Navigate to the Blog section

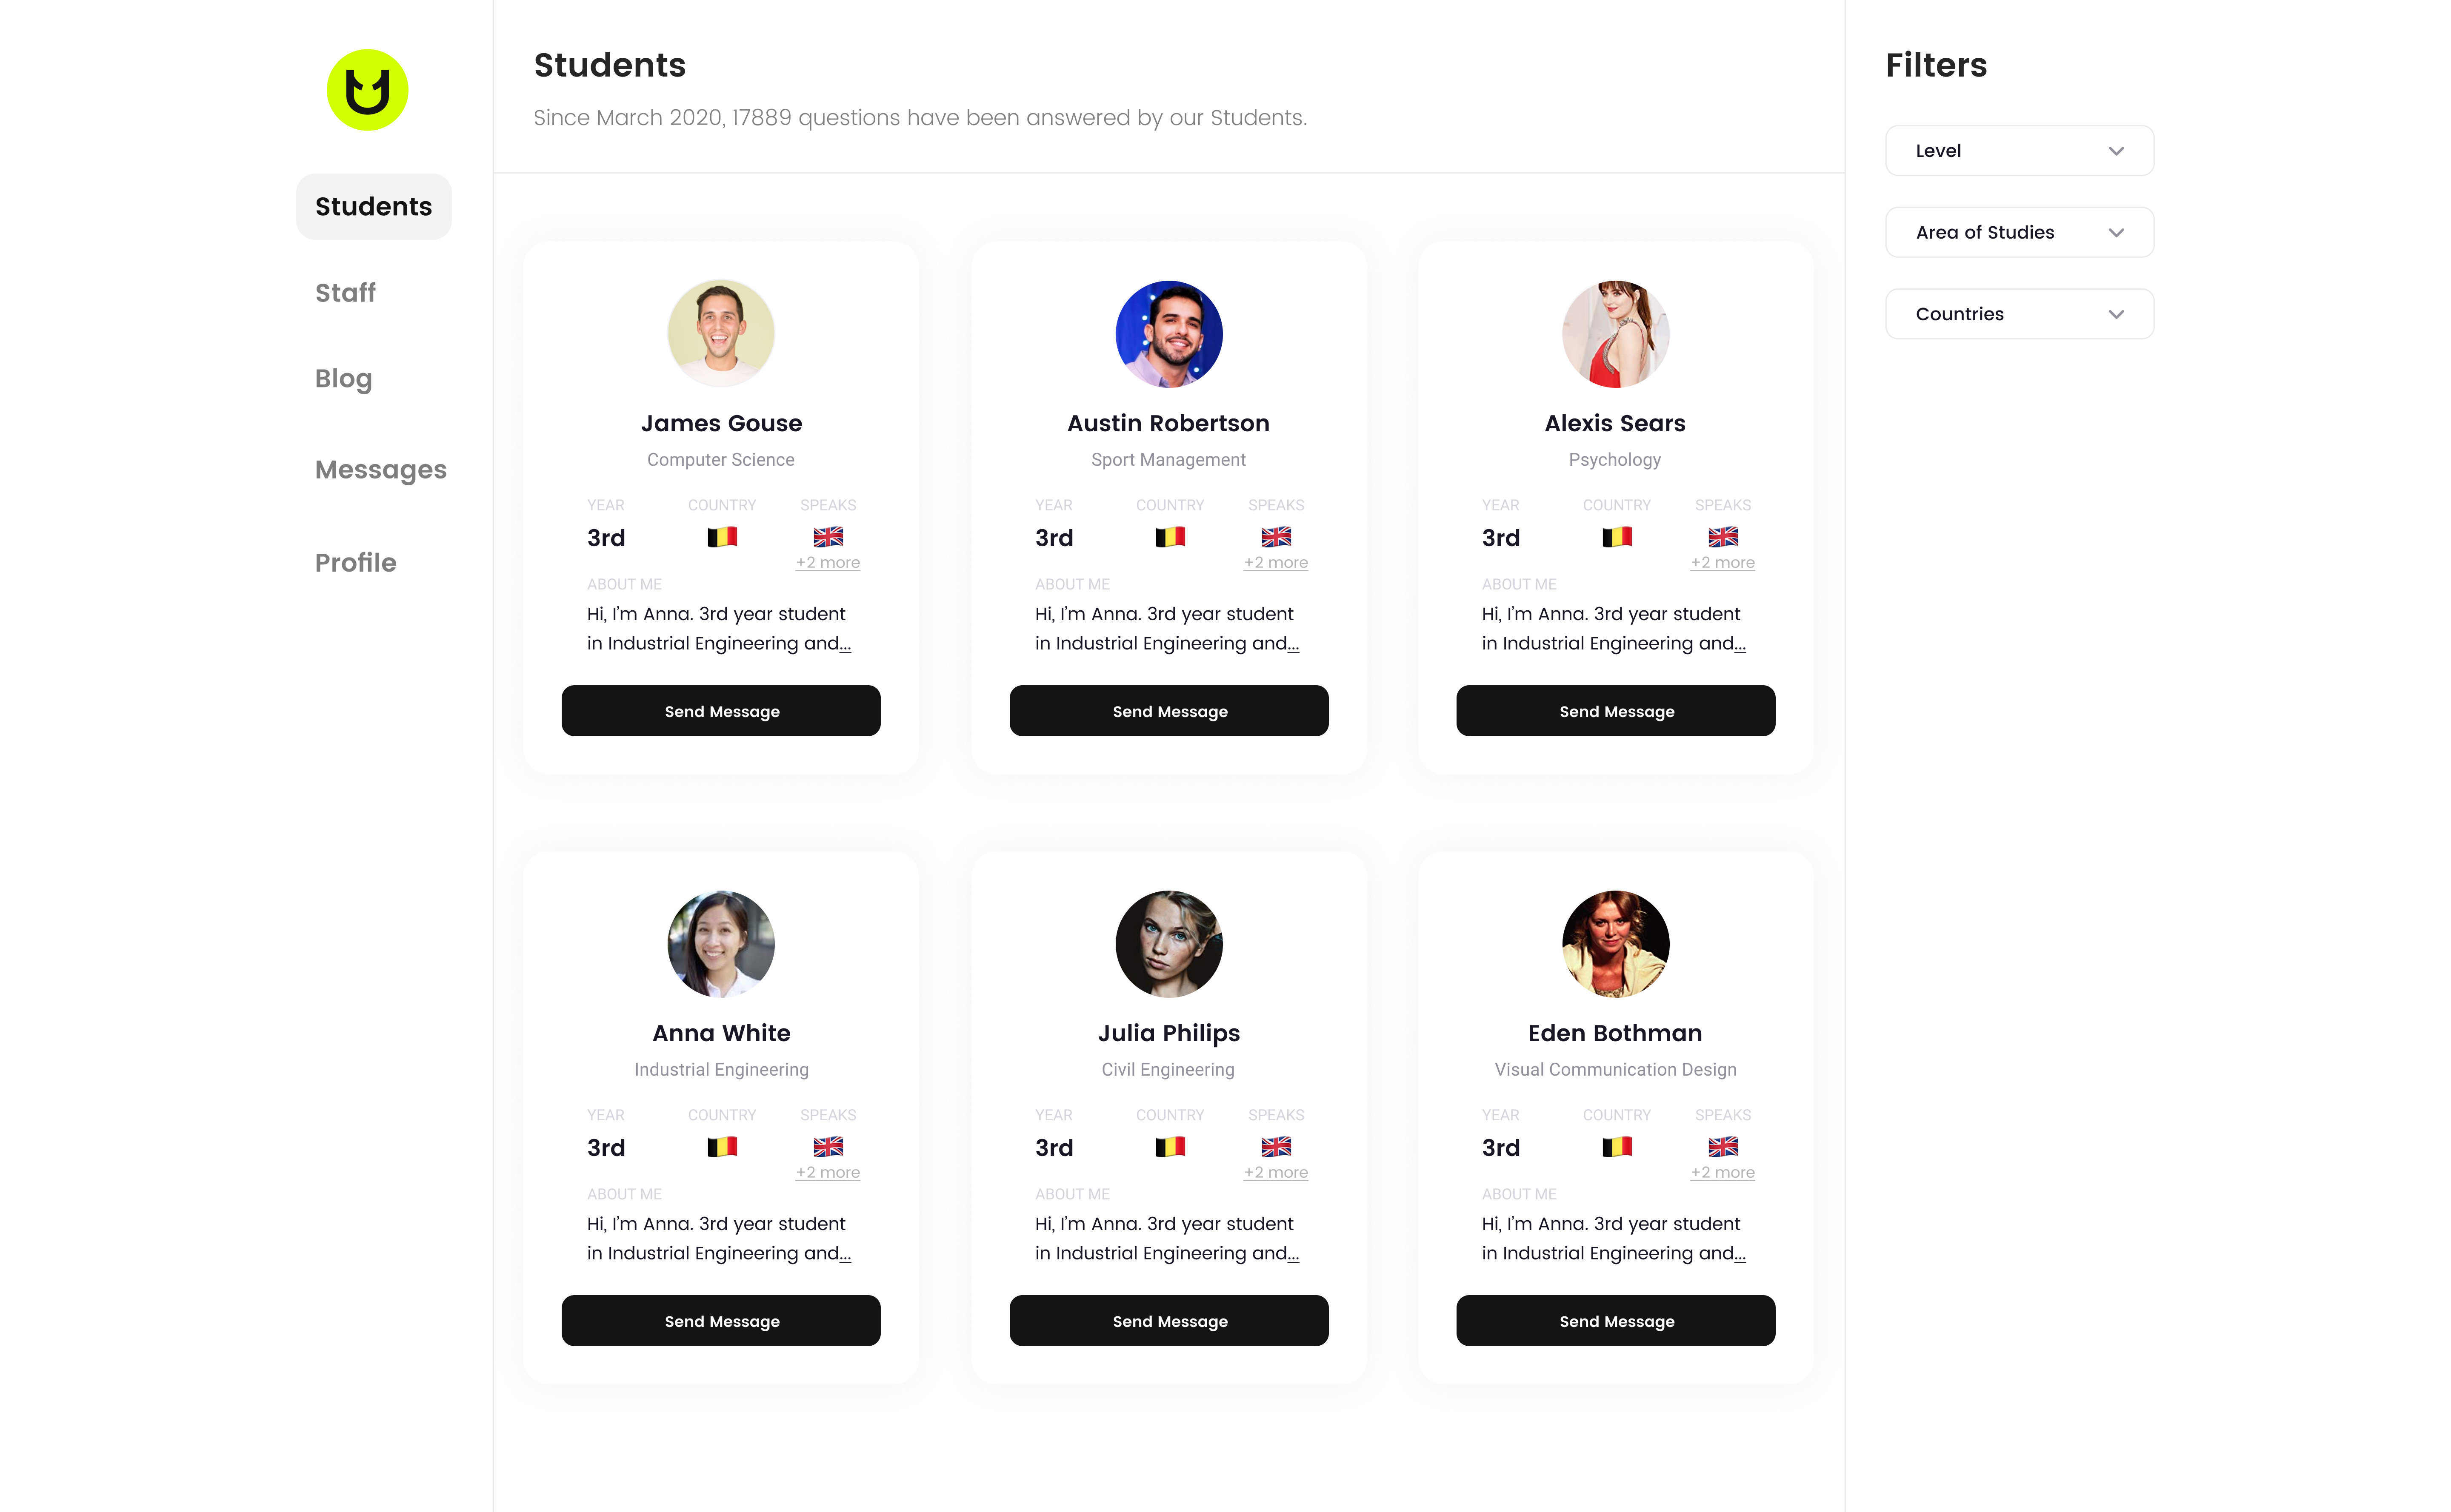point(343,379)
